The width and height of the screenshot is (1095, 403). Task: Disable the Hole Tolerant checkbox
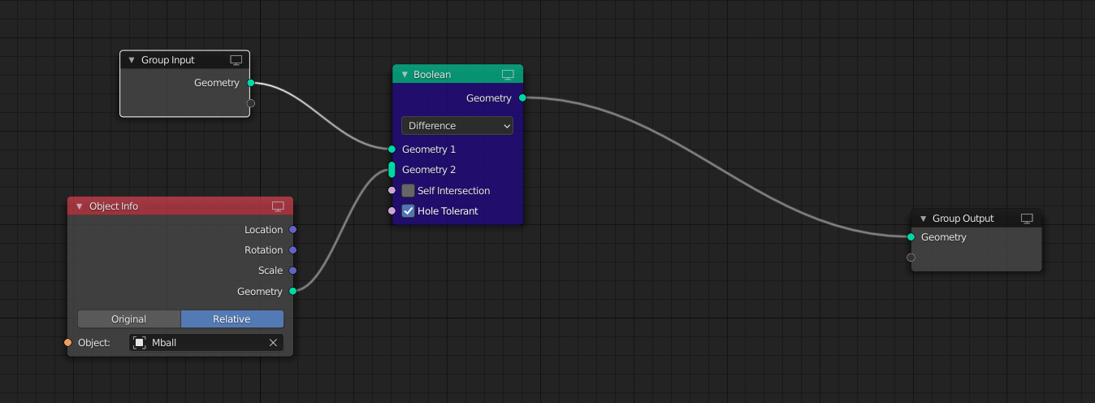pyautogui.click(x=408, y=211)
